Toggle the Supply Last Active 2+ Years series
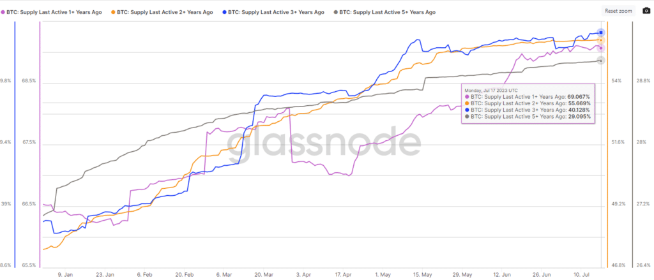The width and height of the screenshot is (654, 280). tap(165, 12)
